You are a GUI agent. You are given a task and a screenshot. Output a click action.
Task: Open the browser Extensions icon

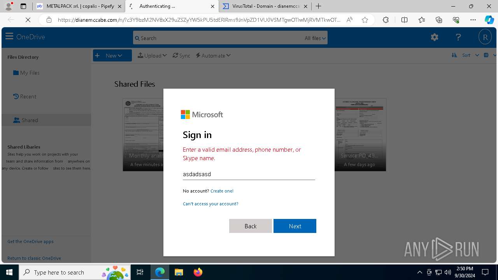tap(386, 20)
